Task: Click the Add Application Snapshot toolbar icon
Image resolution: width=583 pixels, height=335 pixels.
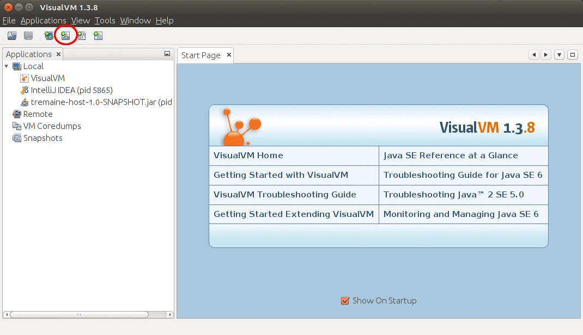Action: coord(98,35)
